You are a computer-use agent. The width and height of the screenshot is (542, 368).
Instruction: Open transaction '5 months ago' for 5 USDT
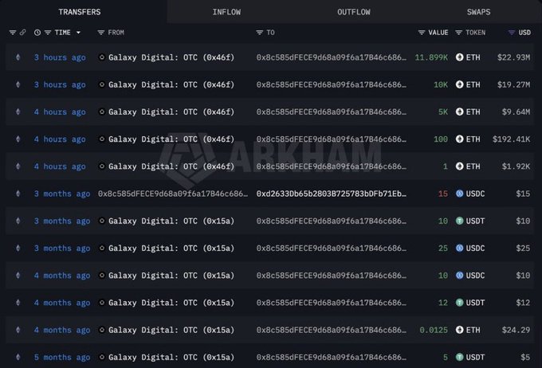[62, 358]
